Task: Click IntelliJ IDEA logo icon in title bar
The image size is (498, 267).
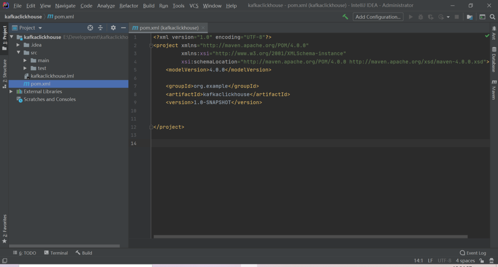Action: pyautogui.click(x=6, y=6)
